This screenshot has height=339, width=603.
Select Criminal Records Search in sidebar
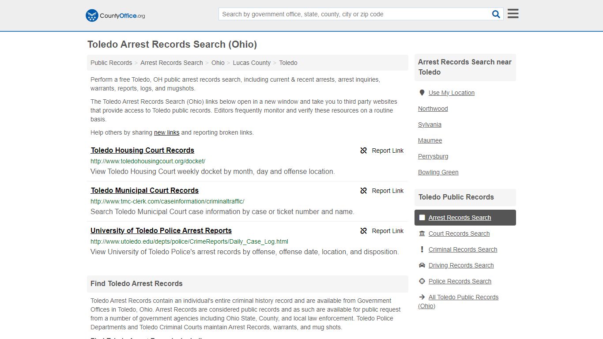coord(463,249)
